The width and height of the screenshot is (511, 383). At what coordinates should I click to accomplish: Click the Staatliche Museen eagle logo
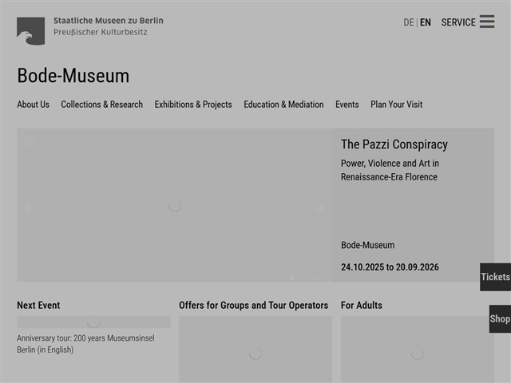pyautogui.click(x=30, y=30)
